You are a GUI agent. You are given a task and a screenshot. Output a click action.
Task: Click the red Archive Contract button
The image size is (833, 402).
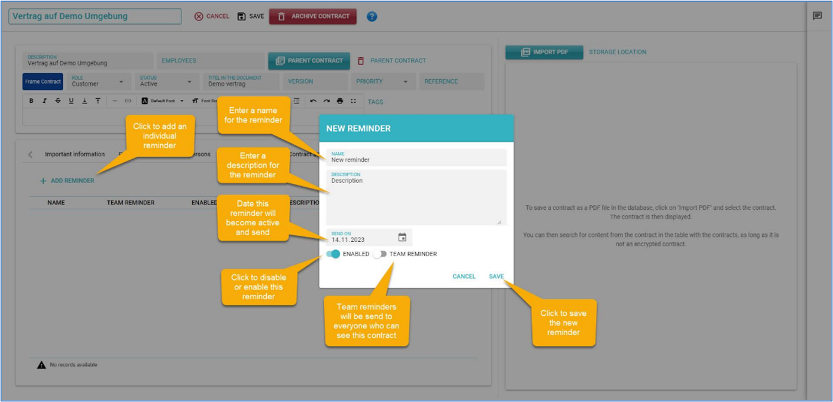[x=313, y=17]
